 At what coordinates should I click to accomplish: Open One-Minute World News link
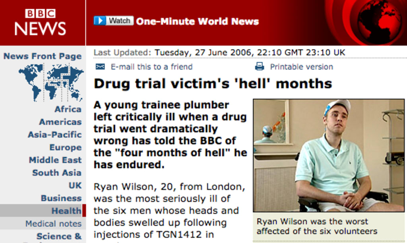[x=198, y=21]
